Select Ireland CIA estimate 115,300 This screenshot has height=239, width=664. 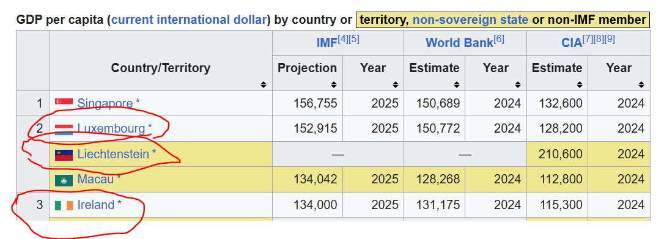tap(561, 205)
